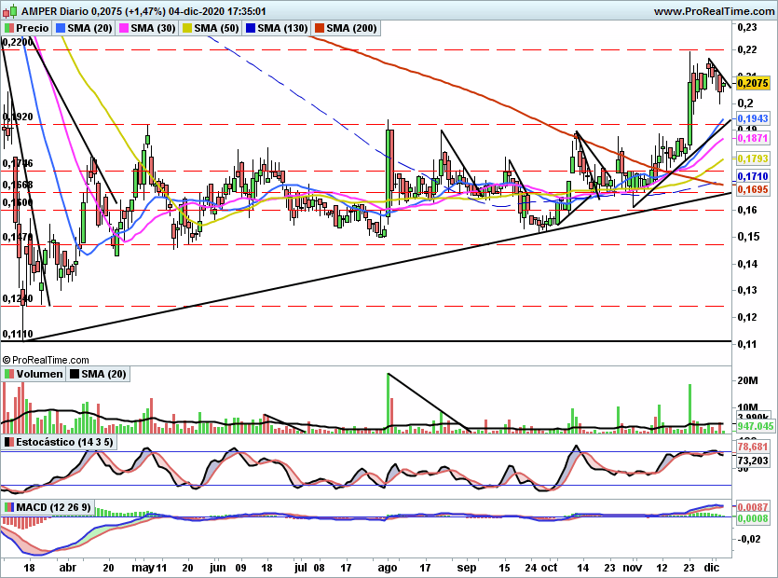778x578 pixels.
Task: Click the SMA (50) yellow color swatch
Action: [x=187, y=28]
